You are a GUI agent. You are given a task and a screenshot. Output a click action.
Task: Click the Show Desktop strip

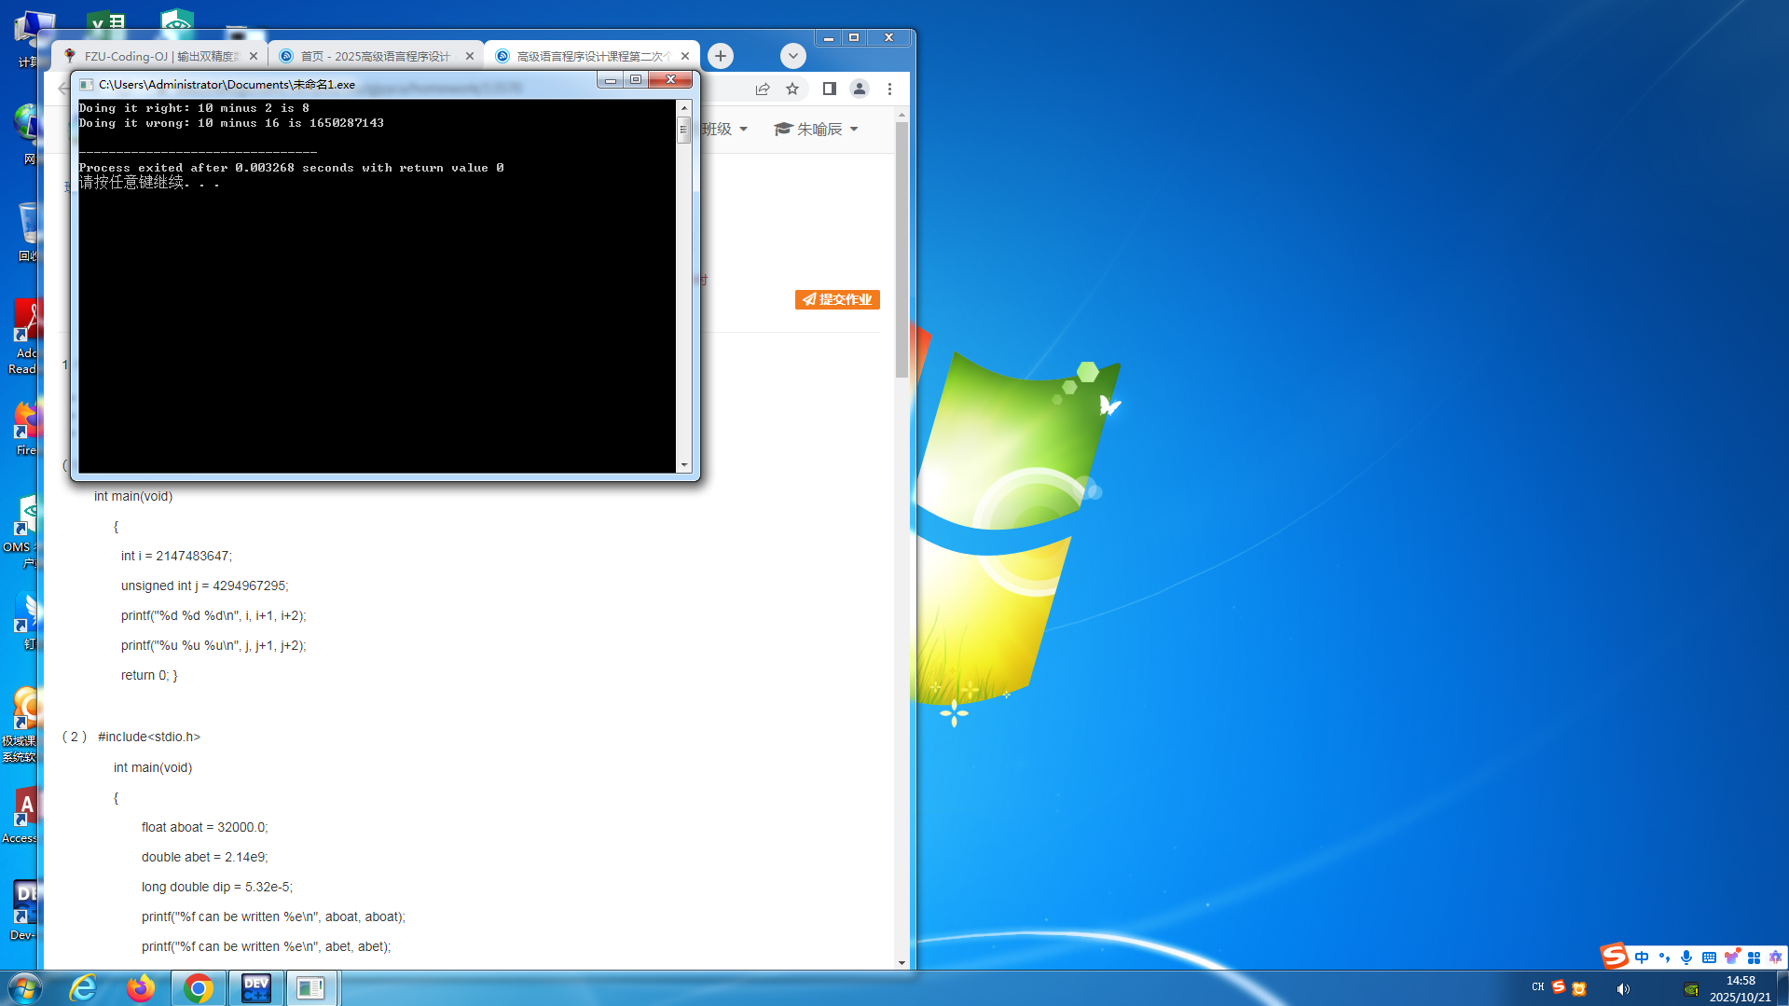pyautogui.click(x=1782, y=988)
